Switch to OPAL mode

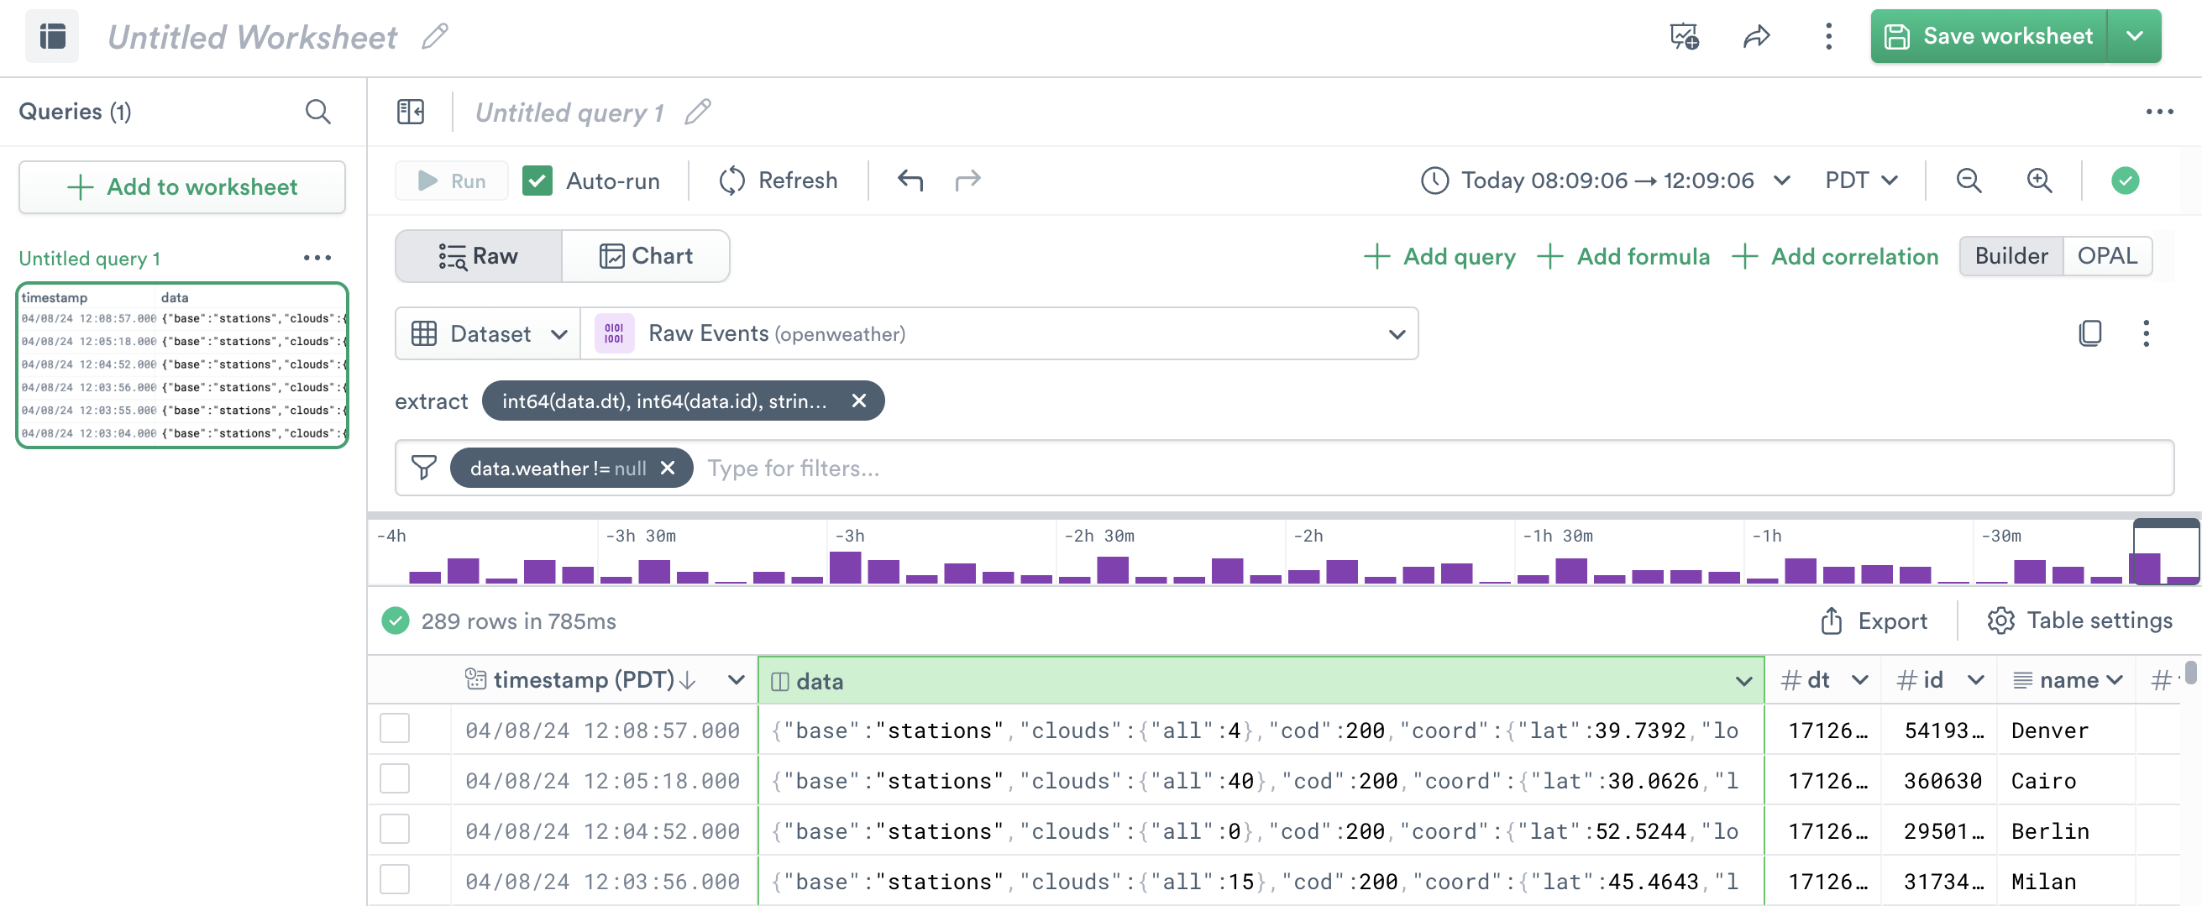click(2107, 256)
